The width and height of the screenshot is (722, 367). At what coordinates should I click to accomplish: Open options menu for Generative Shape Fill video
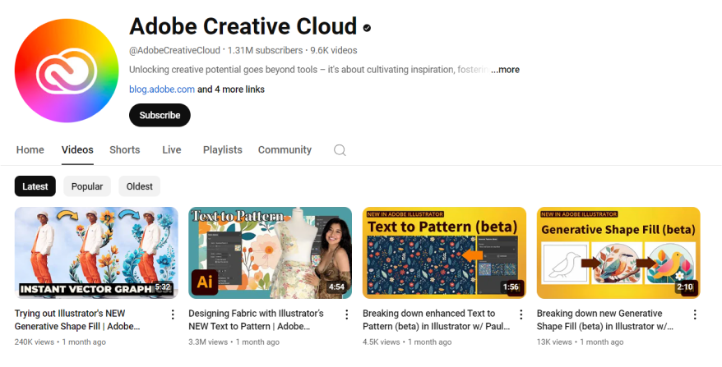pyautogui.click(x=173, y=314)
